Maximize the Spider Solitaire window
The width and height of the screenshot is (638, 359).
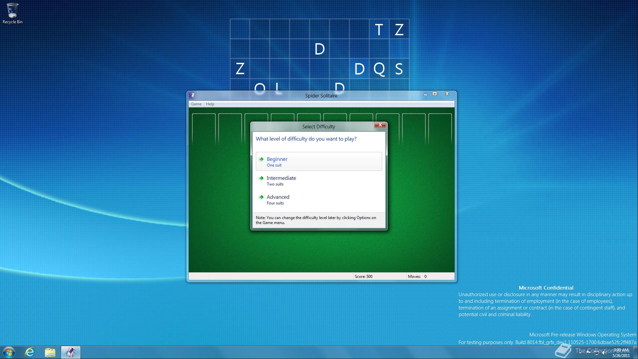434,94
